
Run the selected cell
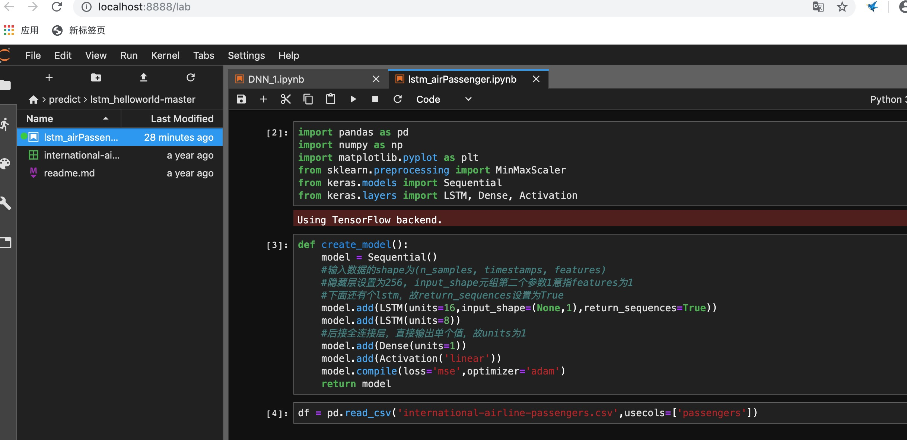point(353,99)
